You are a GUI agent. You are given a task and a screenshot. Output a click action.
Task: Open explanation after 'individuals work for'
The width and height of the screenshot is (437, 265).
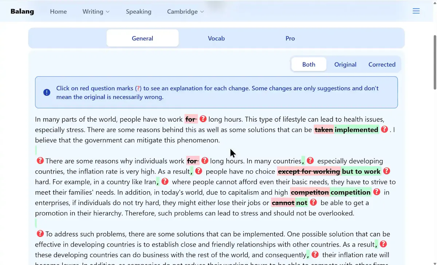205,161
